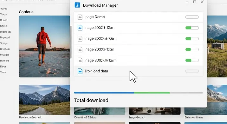Open the Imgo Gonant interior room thumbnail
The image size is (227, 124).
click(x=155, y=111)
